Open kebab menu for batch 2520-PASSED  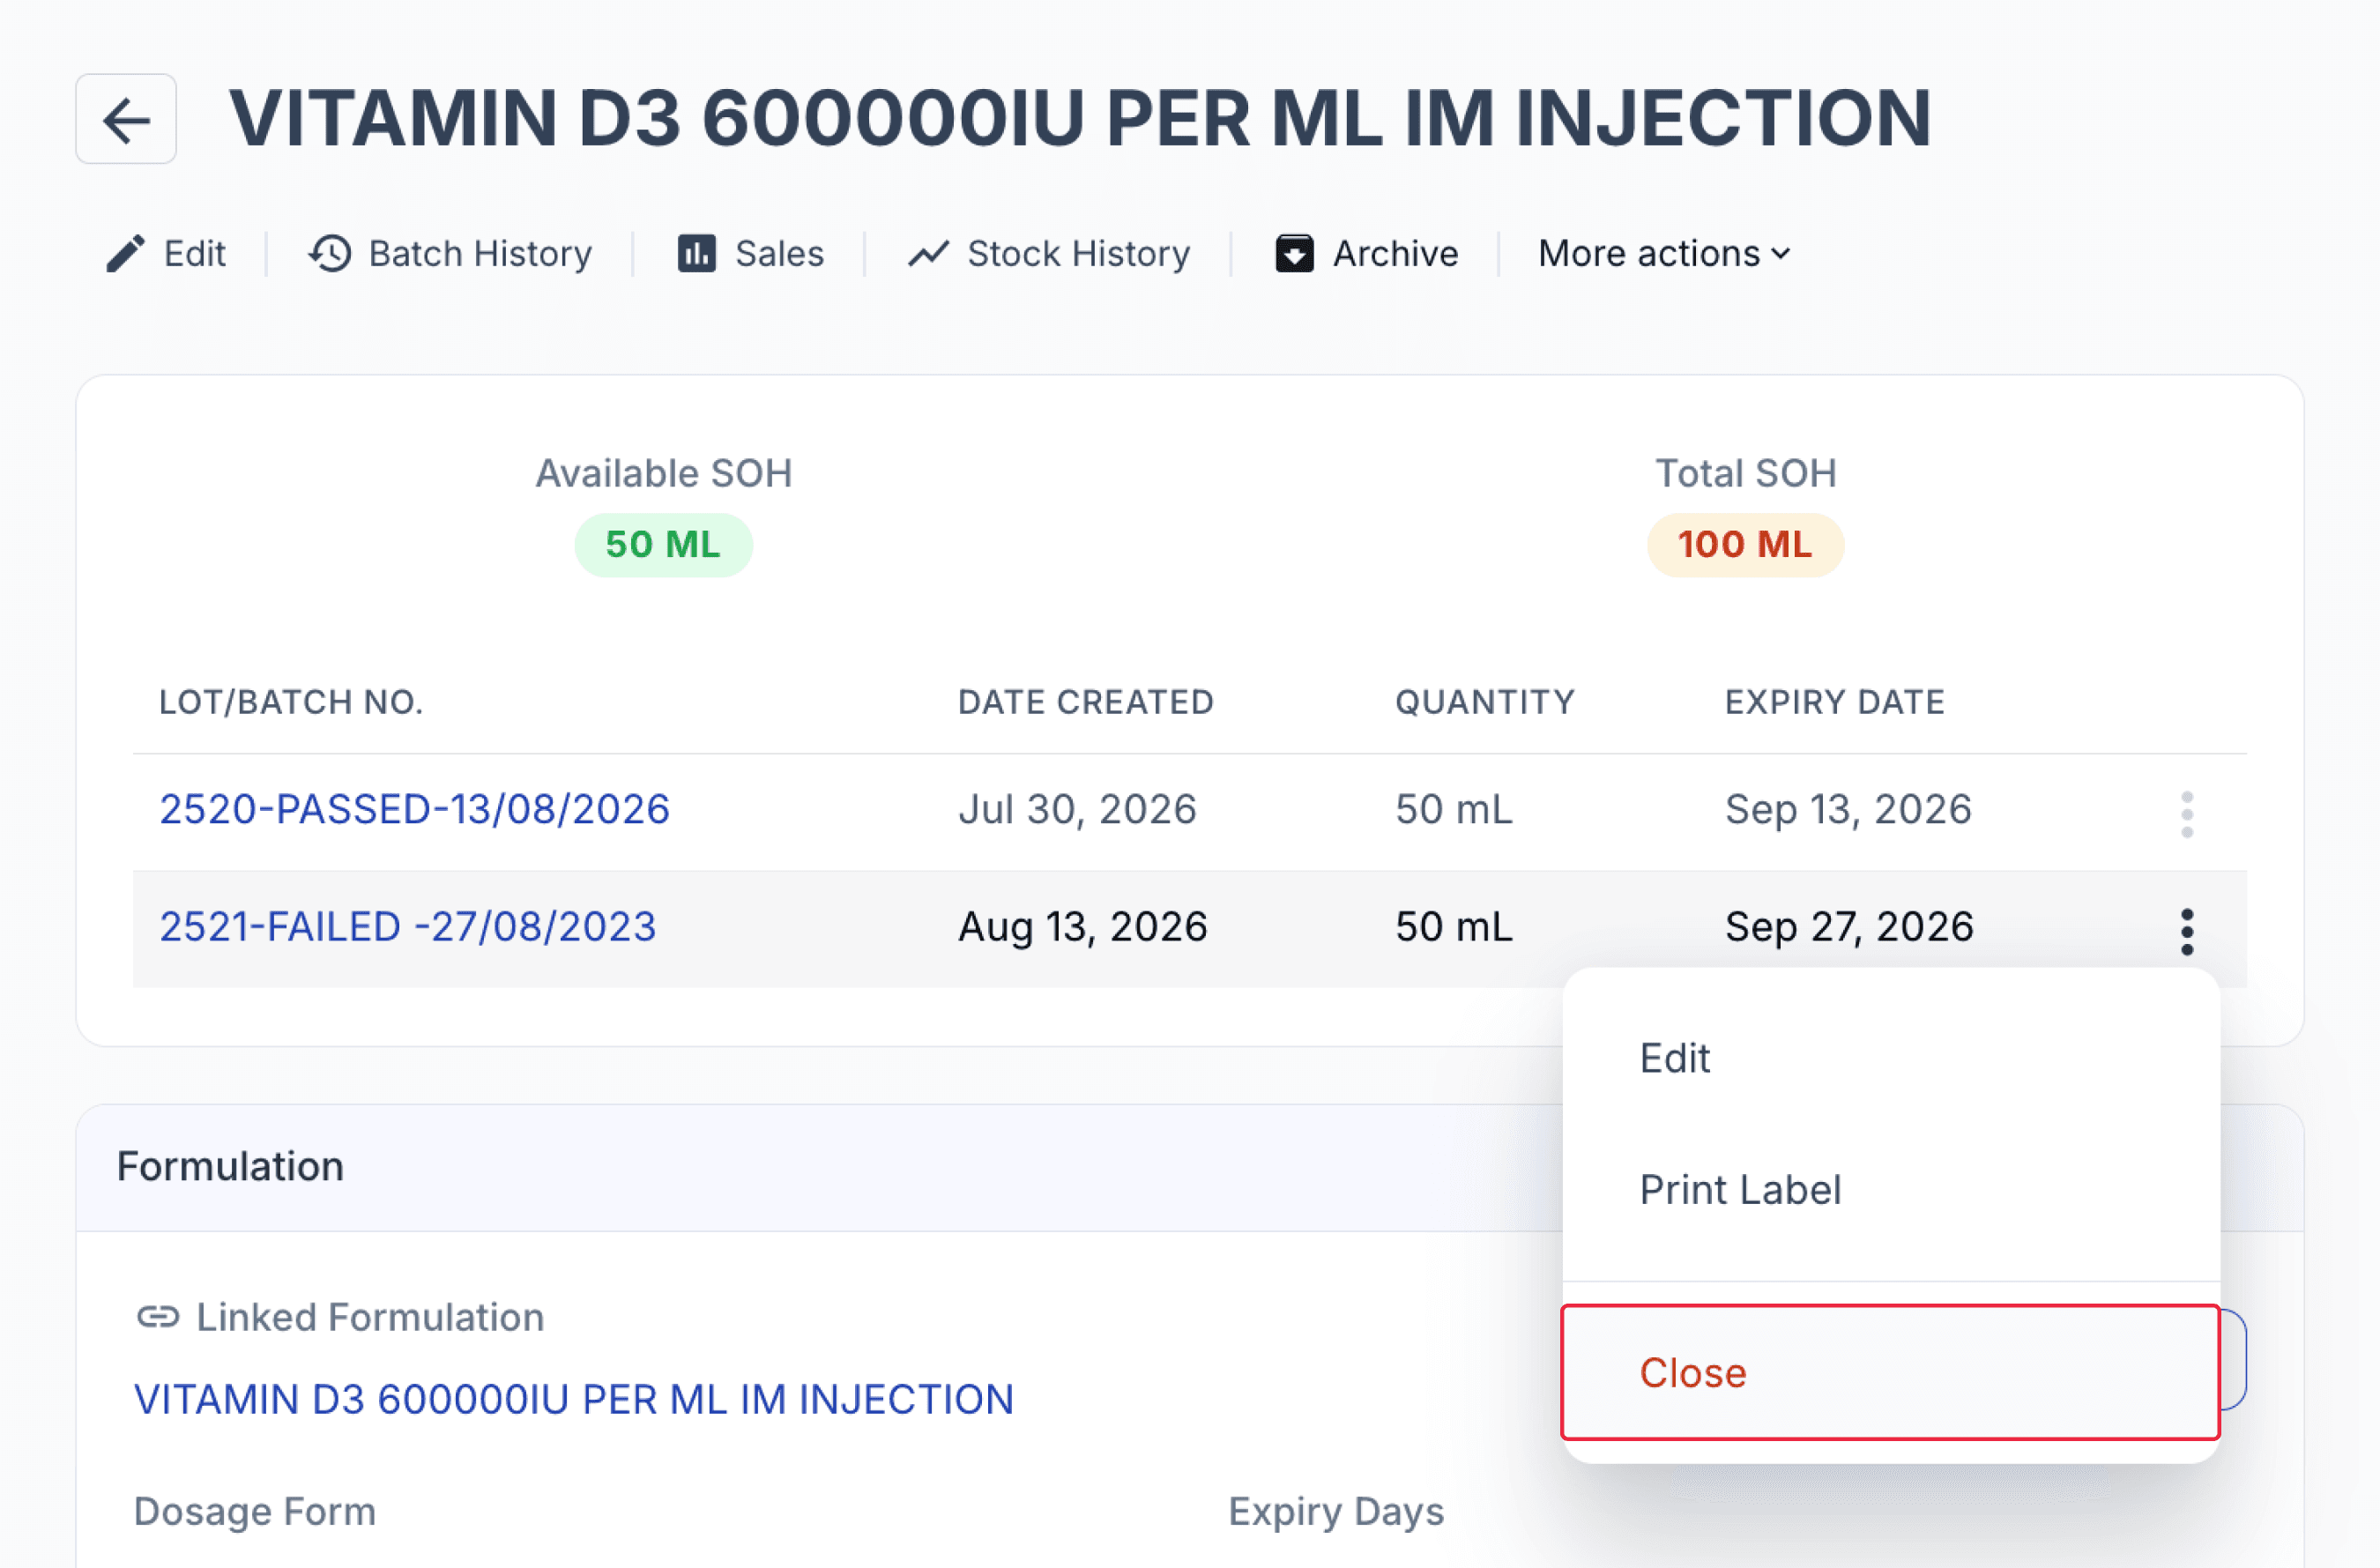(x=2187, y=814)
